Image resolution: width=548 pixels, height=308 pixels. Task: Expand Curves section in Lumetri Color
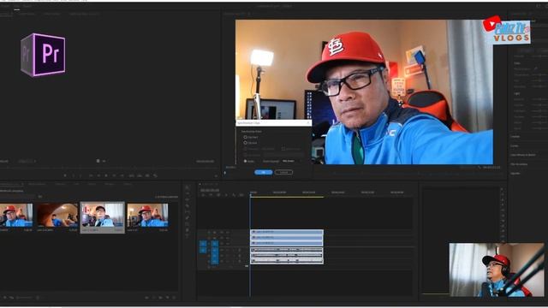(x=515, y=145)
